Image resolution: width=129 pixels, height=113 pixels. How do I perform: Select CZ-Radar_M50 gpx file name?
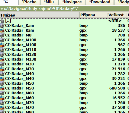pyautogui.click(x=19, y=88)
